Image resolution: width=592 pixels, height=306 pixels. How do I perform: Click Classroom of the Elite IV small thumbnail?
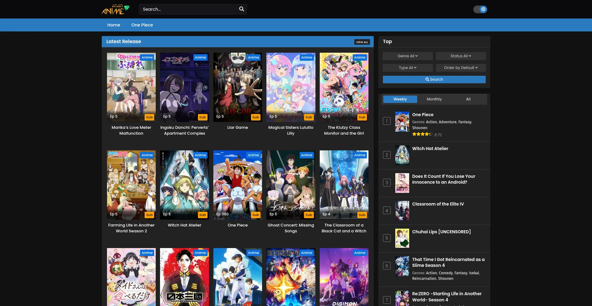[402, 211]
